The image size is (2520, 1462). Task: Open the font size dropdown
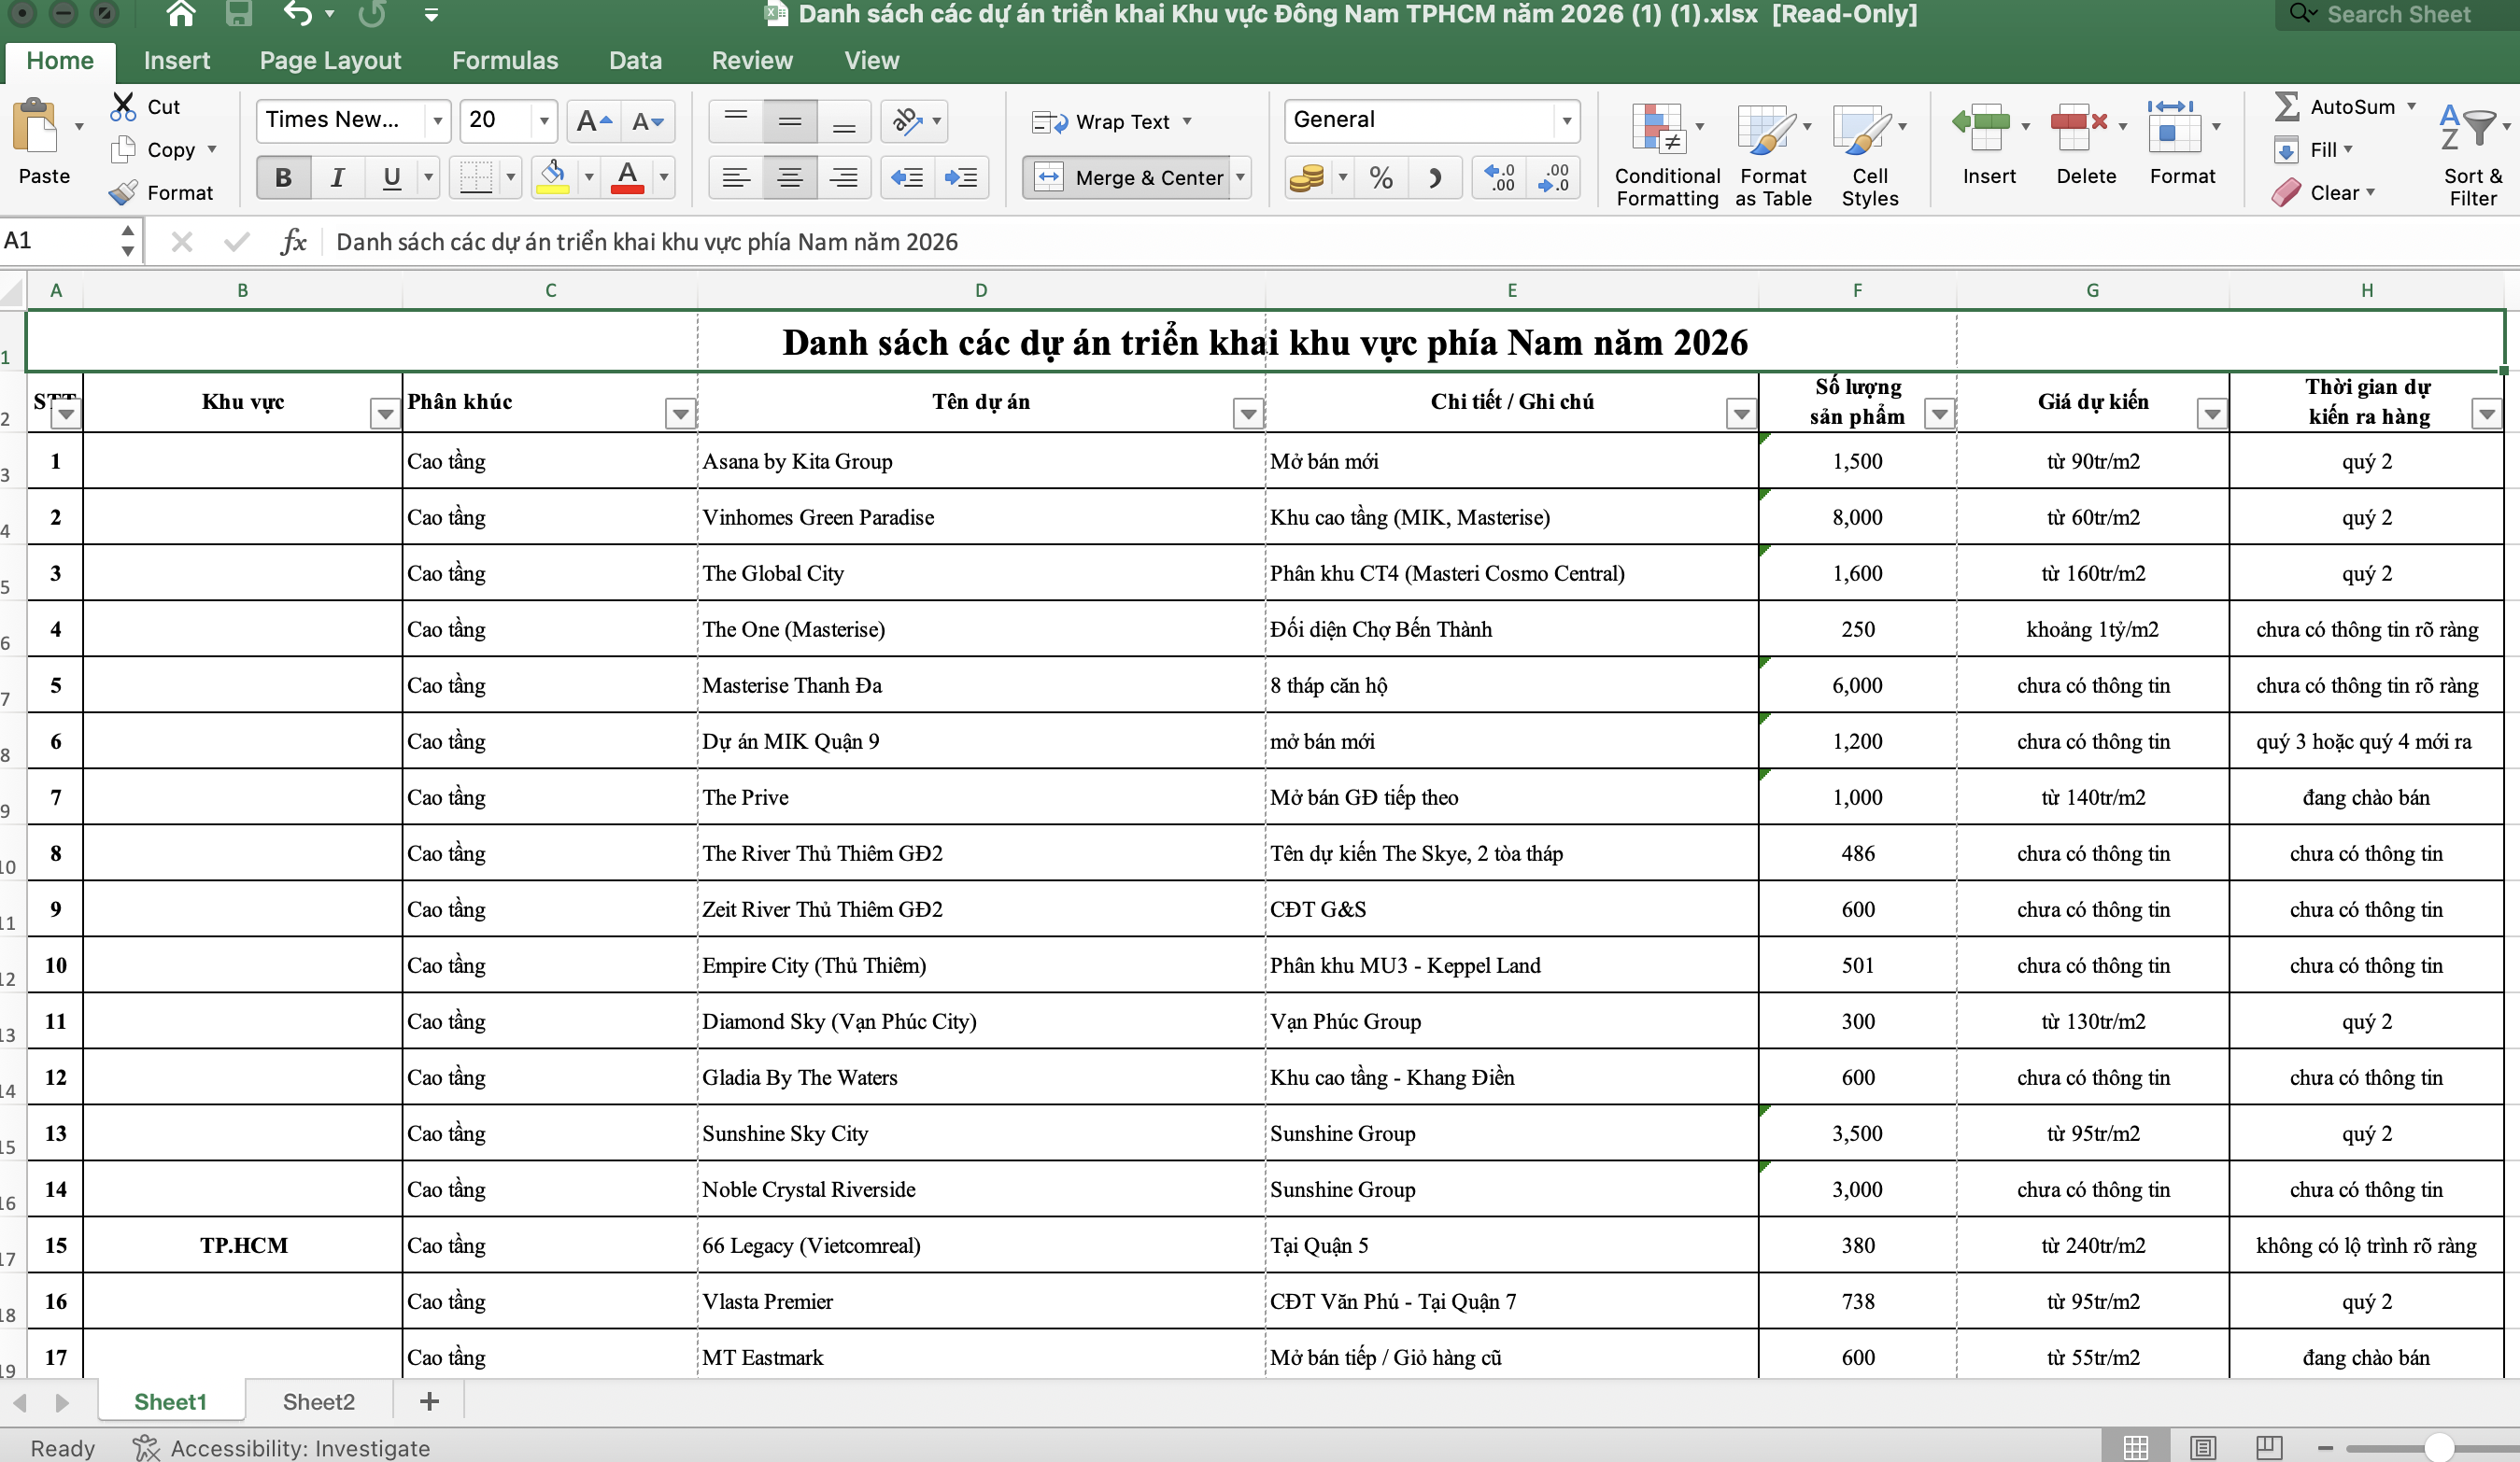click(x=544, y=119)
